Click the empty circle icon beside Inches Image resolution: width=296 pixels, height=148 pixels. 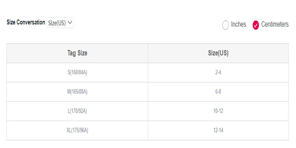(225, 25)
